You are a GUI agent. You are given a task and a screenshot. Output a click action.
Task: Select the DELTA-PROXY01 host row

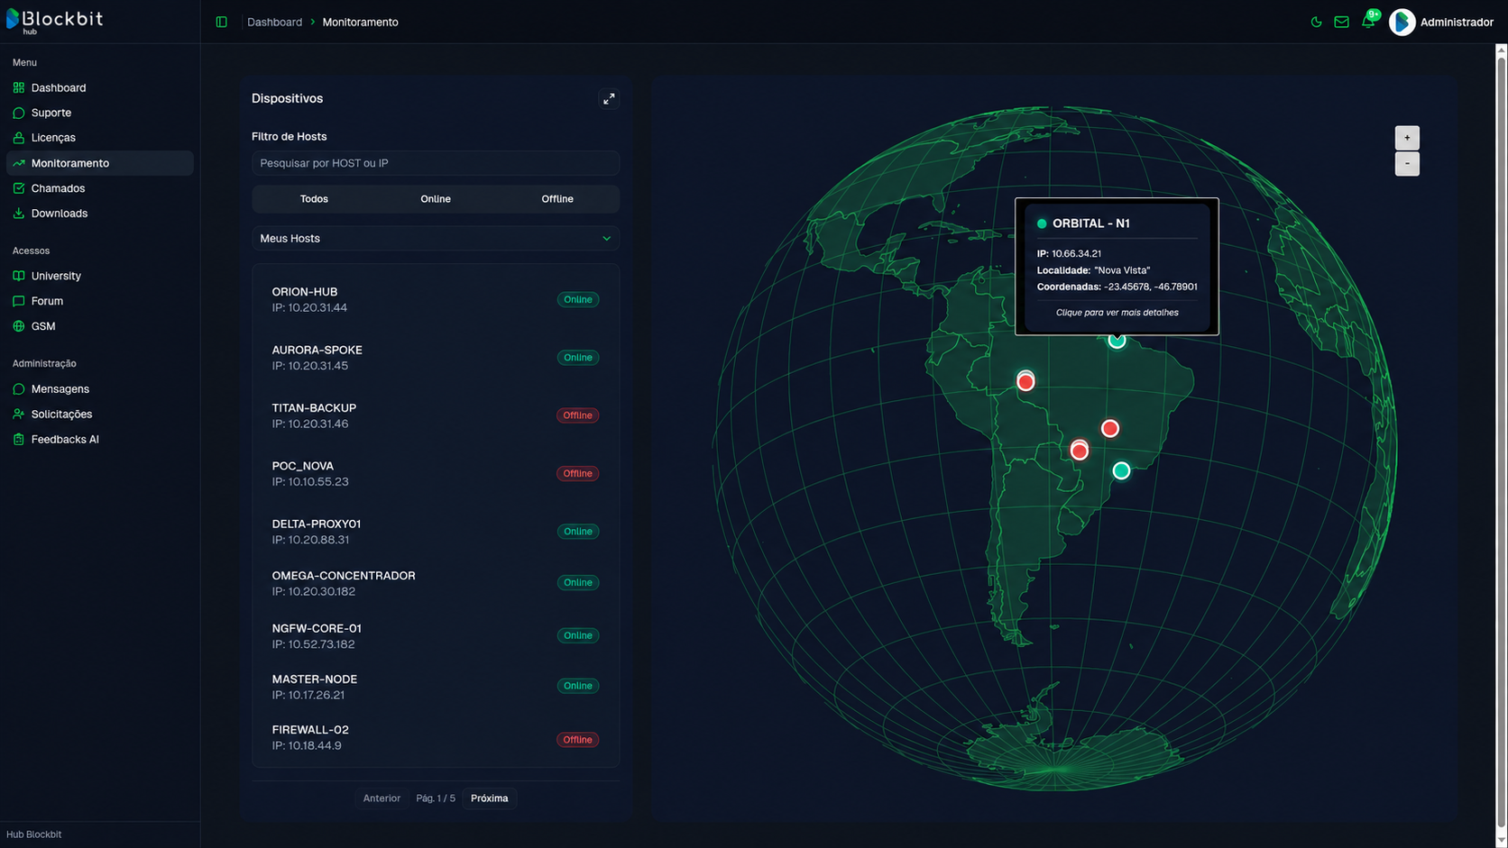436,532
